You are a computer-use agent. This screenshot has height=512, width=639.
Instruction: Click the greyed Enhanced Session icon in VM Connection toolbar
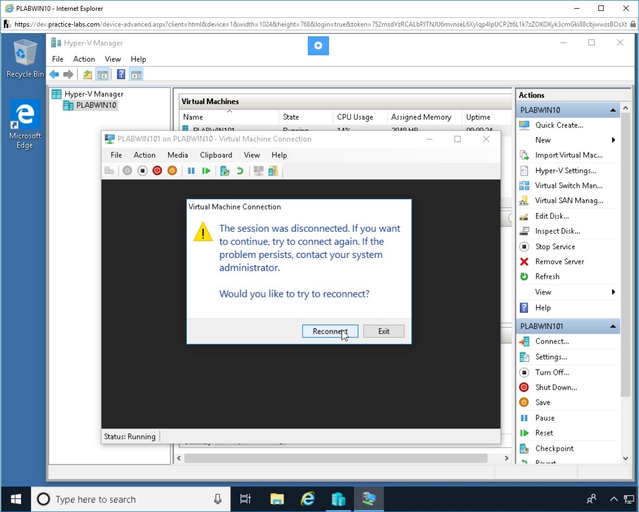coord(259,171)
